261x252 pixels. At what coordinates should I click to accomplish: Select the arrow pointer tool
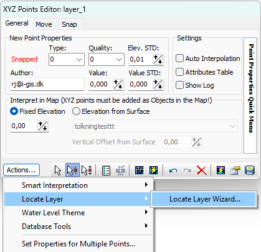[x=58, y=170]
